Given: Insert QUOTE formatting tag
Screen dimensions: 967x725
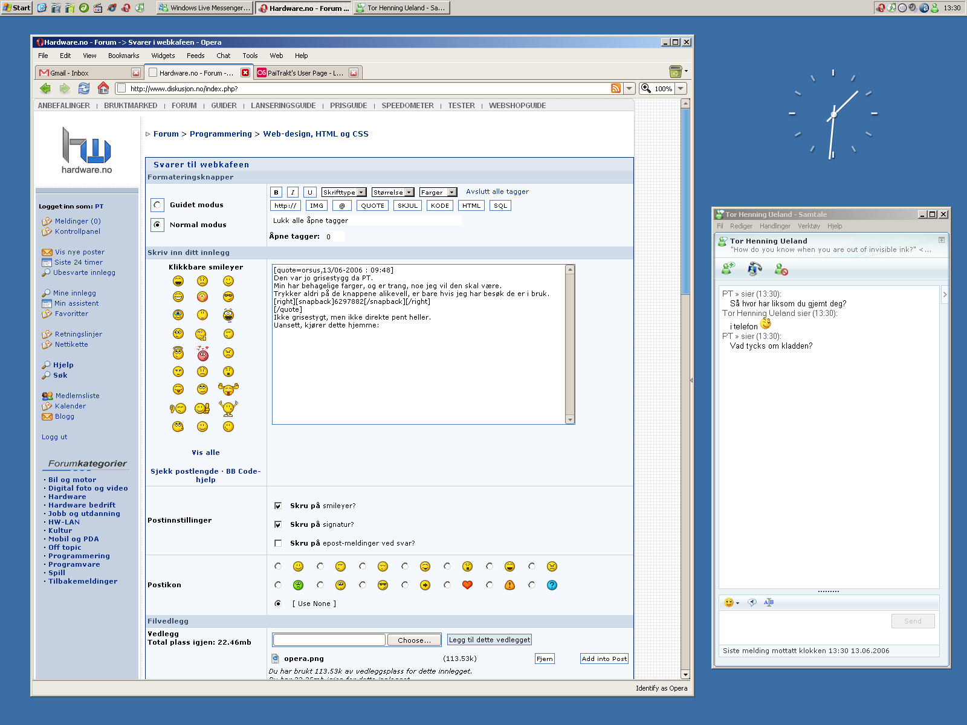Looking at the screenshot, I should click(x=373, y=206).
